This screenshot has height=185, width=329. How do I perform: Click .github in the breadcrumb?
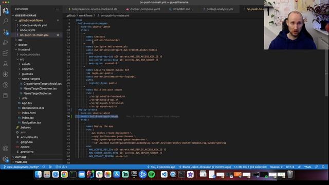[71, 15]
